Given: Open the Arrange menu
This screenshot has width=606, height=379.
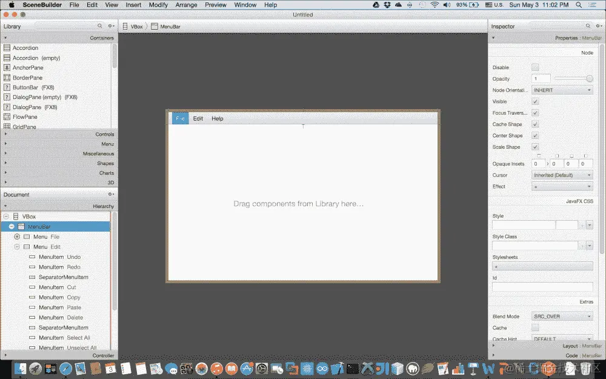Looking at the screenshot, I should click(x=186, y=5).
